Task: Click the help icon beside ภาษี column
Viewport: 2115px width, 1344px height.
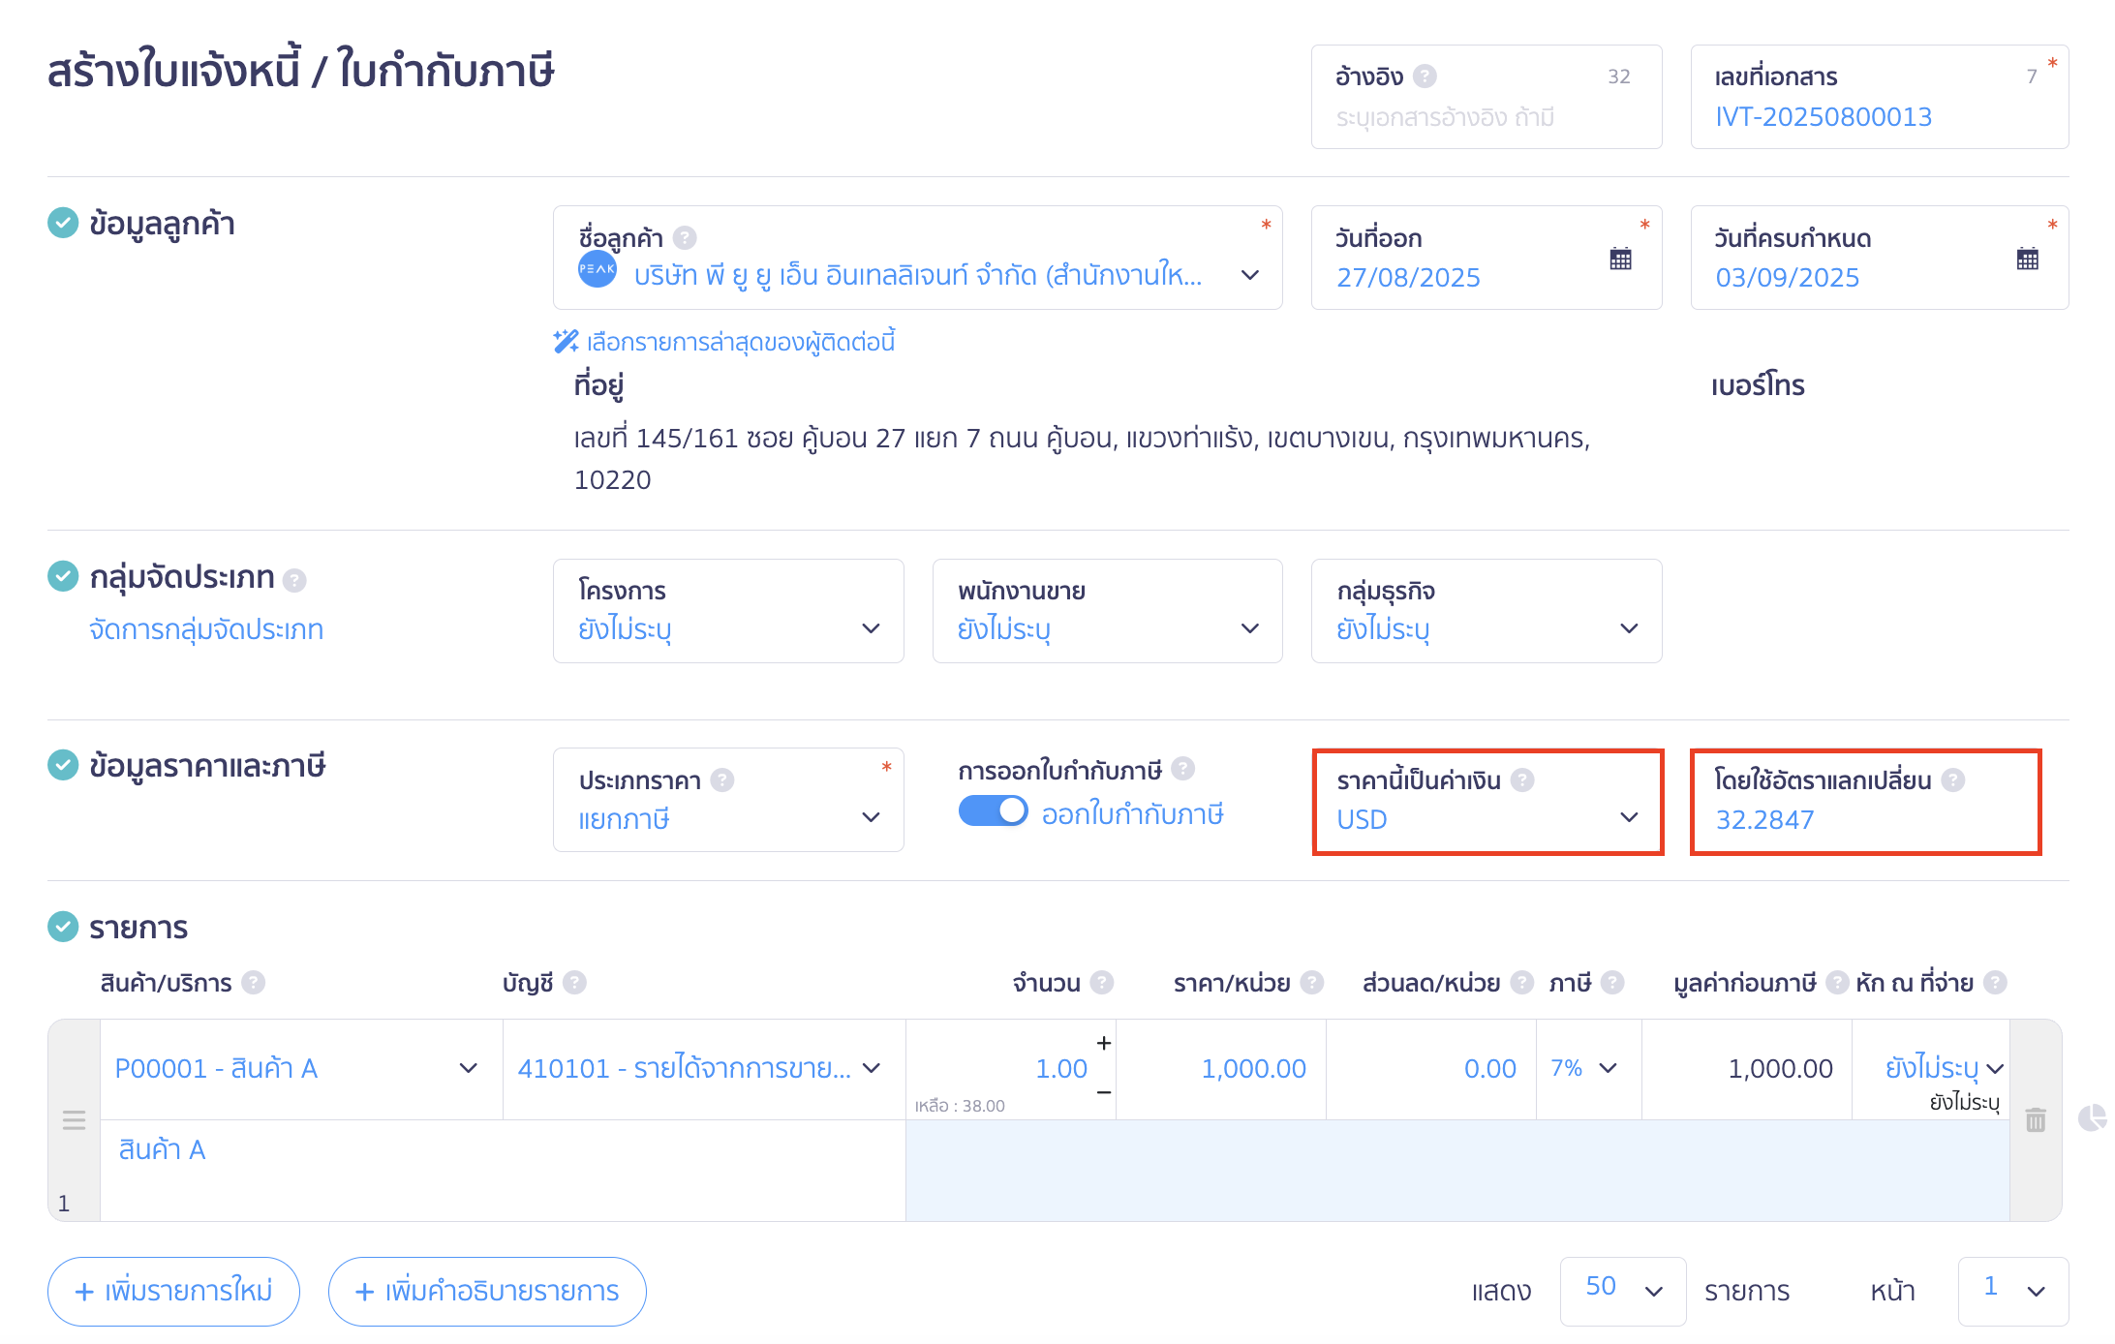Action: click(1612, 983)
